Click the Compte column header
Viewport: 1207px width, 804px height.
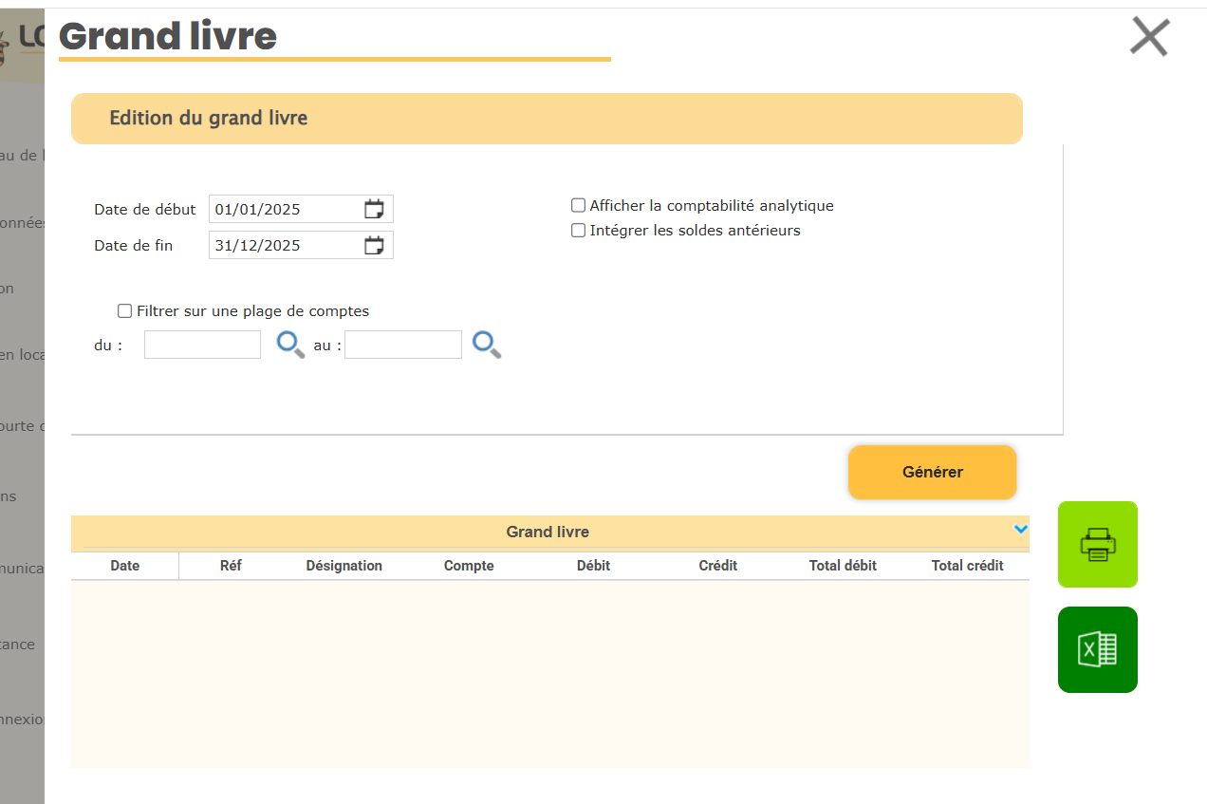(x=469, y=566)
